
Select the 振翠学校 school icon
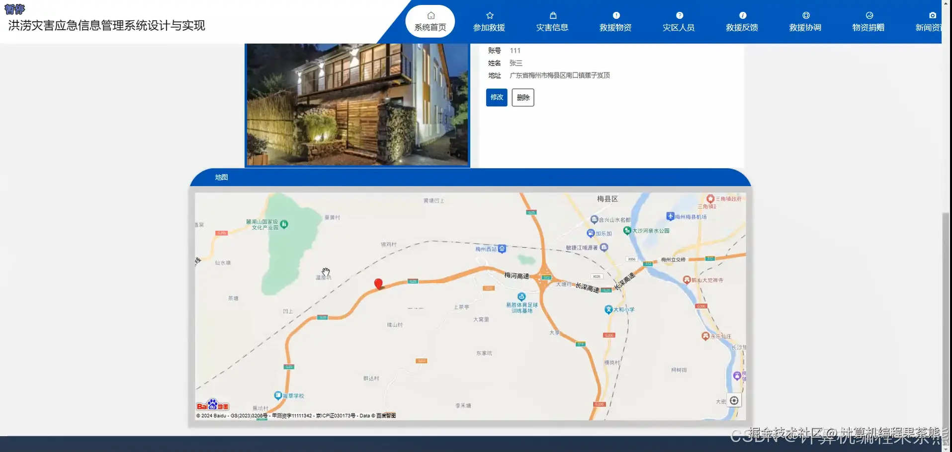click(x=278, y=396)
